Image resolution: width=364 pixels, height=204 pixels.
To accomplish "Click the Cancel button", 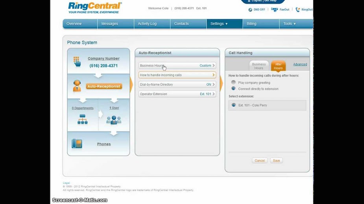I will coord(260,160).
